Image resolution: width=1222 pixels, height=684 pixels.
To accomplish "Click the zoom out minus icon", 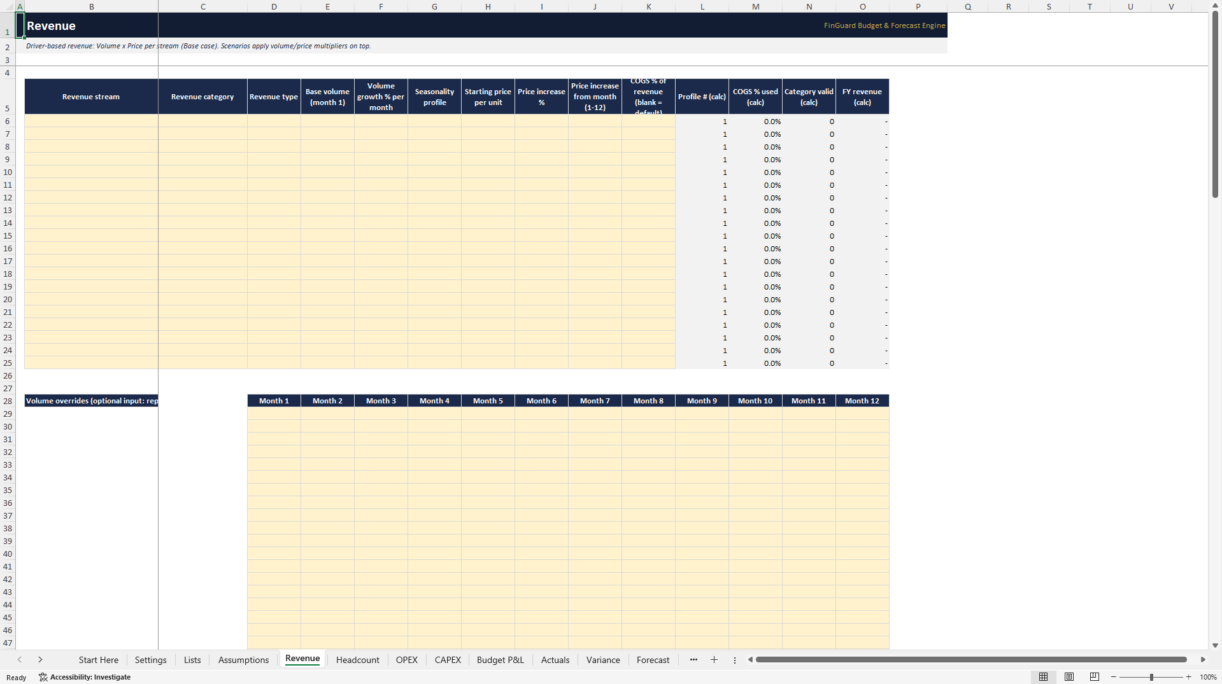I will 1114,677.
